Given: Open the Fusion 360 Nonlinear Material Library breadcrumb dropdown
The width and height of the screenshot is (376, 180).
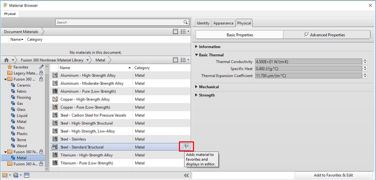Looking at the screenshot, I should point(88,60).
